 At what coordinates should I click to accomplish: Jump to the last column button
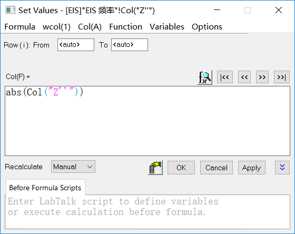point(282,77)
